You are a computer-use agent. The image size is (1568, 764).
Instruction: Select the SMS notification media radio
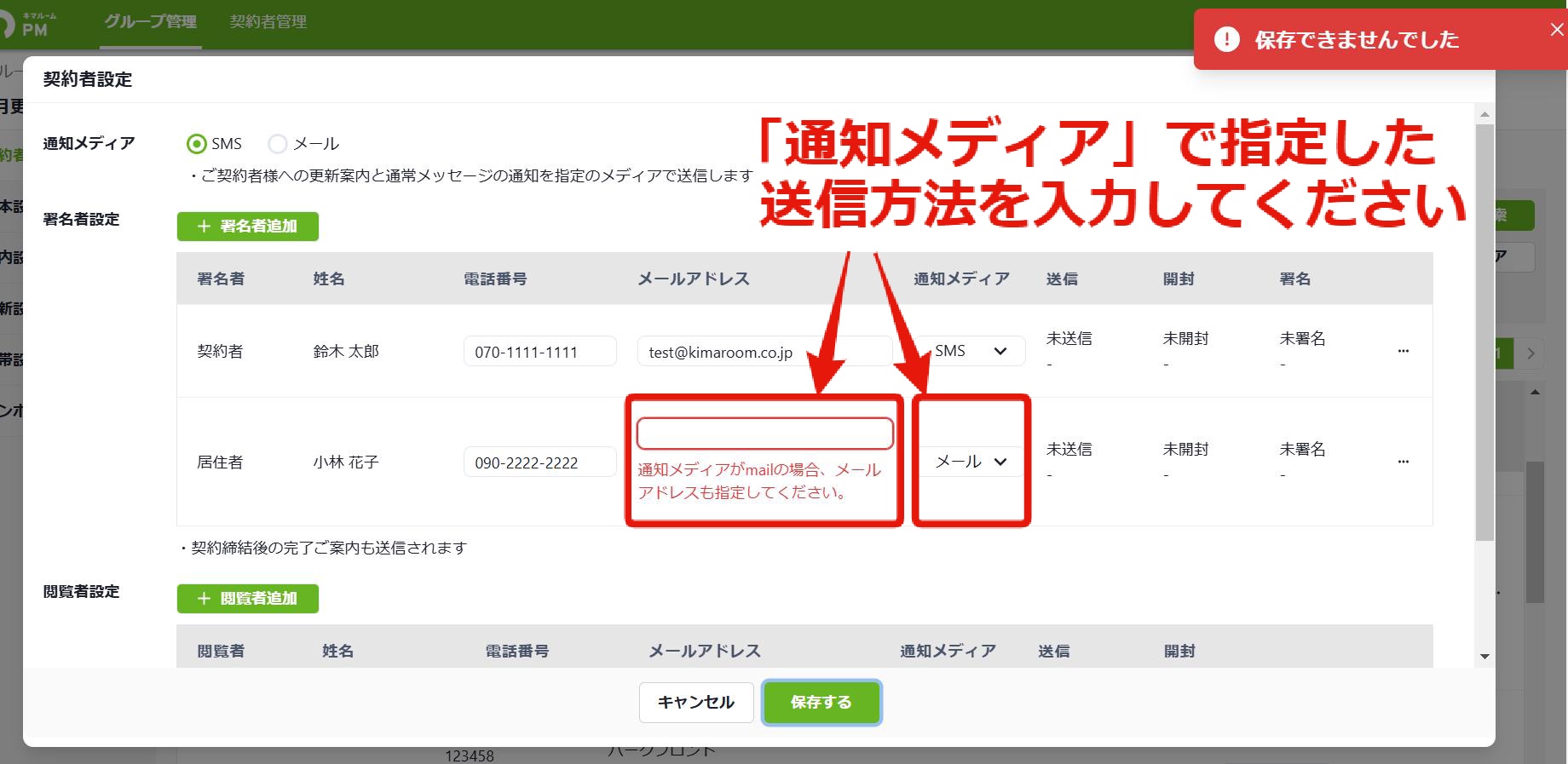(197, 144)
